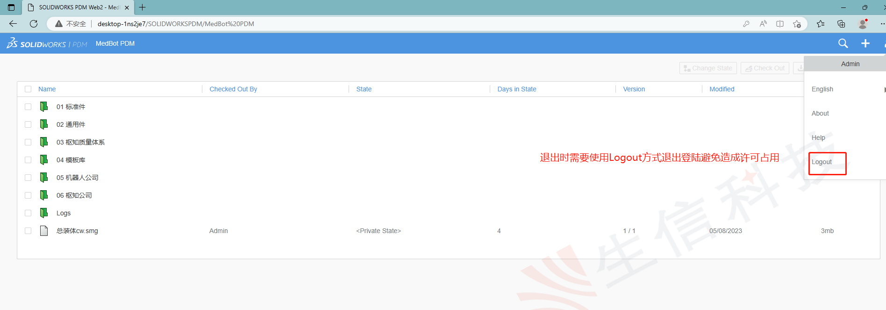Expand the English language submenu
886x310 pixels.
pyautogui.click(x=822, y=89)
